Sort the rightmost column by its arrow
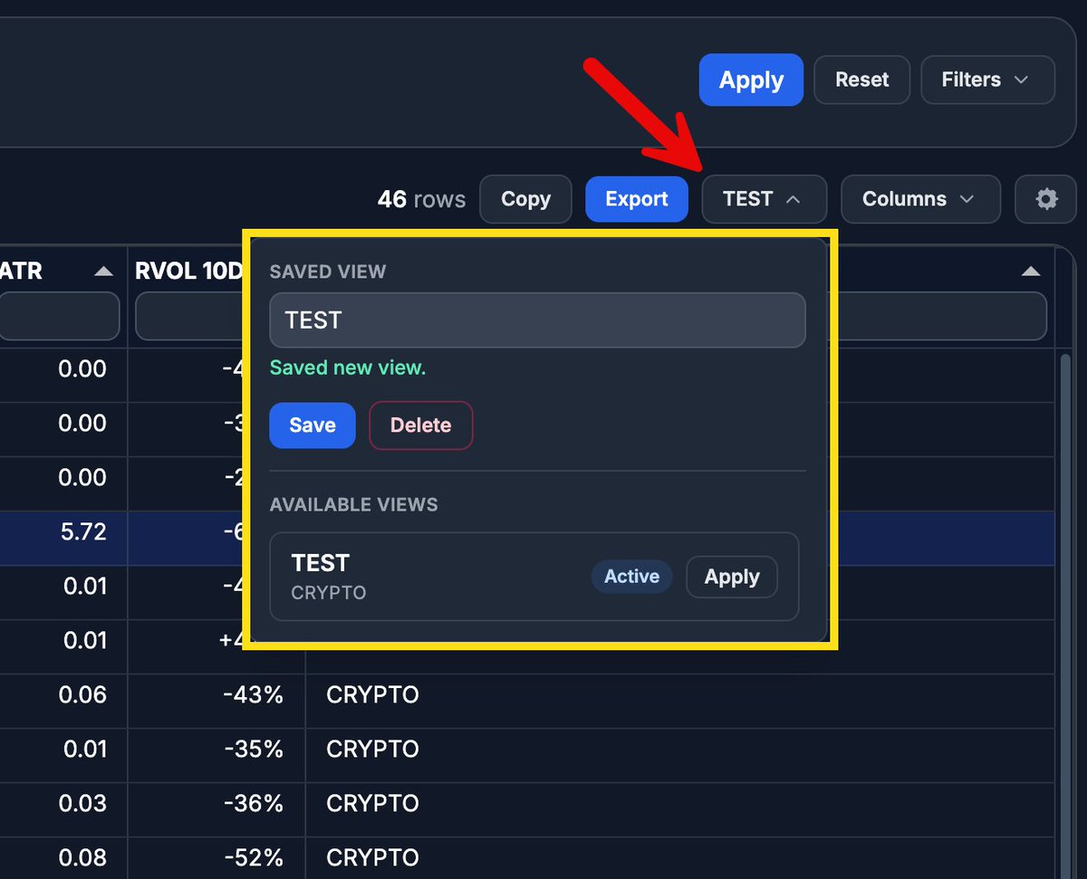The height and width of the screenshot is (879, 1087). pos(1030,271)
